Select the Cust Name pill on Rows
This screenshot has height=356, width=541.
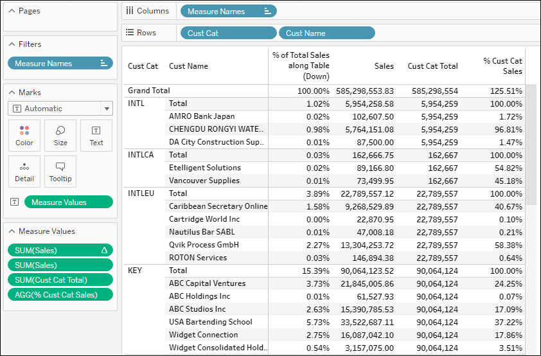tap(326, 33)
